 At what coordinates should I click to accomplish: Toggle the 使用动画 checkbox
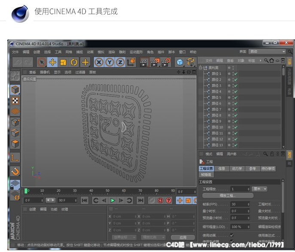pos(232,235)
